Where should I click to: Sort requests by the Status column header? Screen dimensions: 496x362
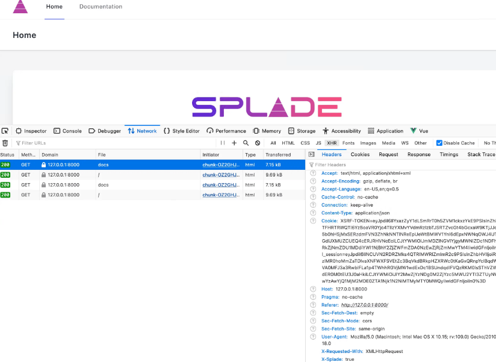(x=9, y=155)
